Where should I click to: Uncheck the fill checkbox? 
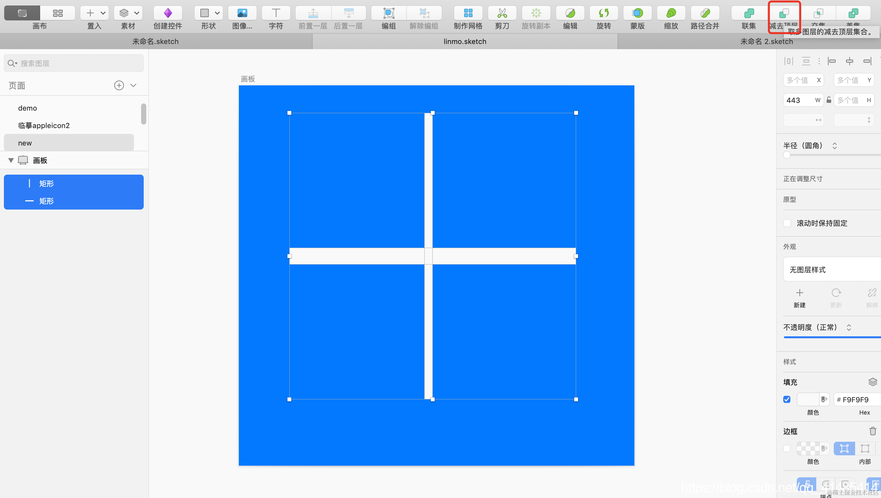[787, 399]
